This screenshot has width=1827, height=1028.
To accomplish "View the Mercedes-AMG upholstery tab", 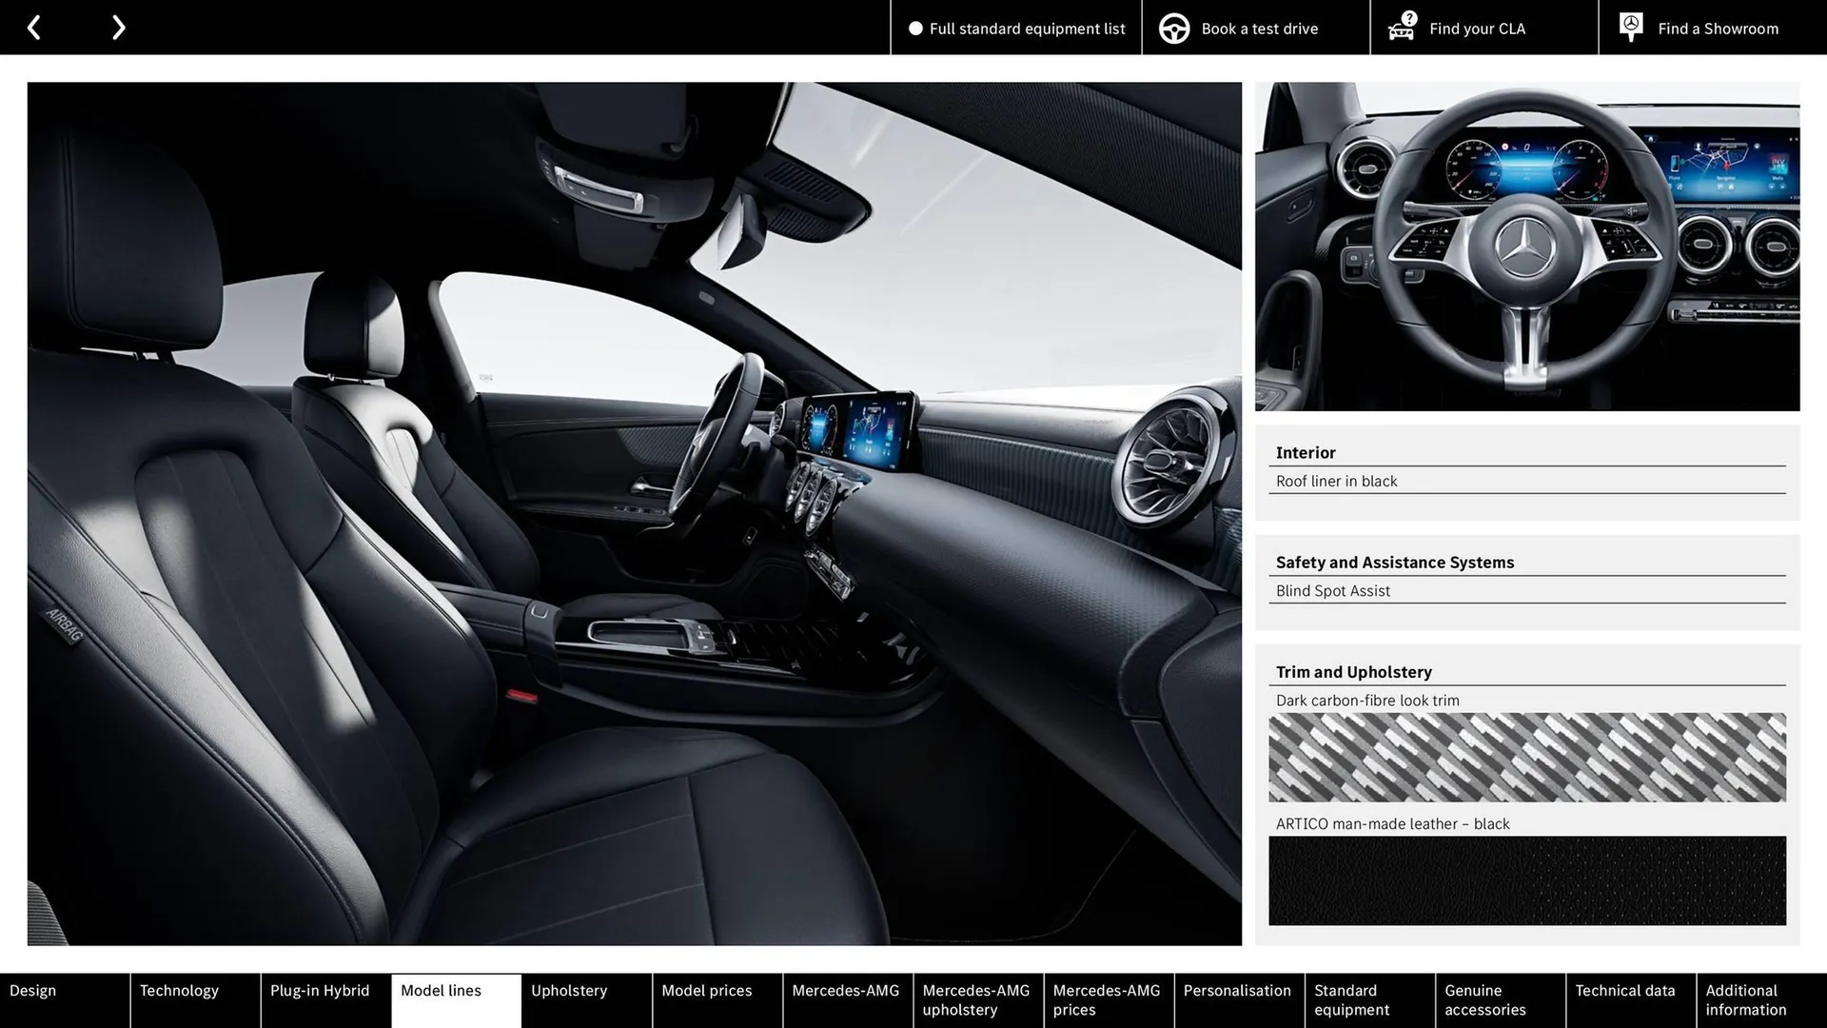I will tap(976, 999).
